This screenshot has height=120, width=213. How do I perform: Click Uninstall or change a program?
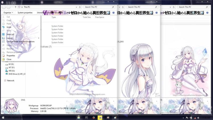50,13
